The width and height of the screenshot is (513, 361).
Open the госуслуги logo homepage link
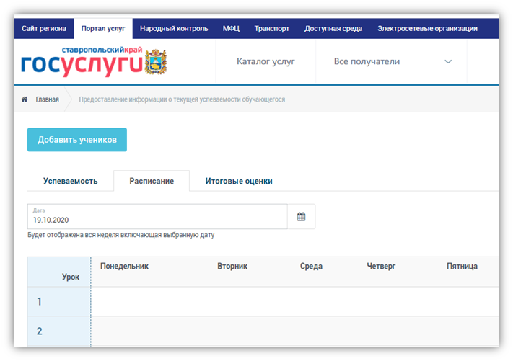coord(82,63)
